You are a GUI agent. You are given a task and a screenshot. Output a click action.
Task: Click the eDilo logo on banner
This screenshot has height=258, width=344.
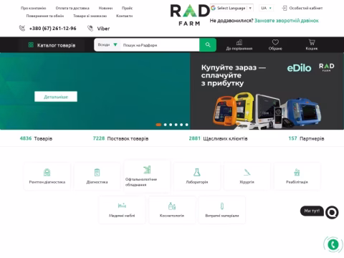pyautogui.click(x=299, y=68)
